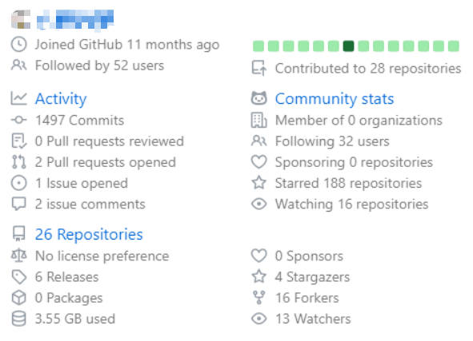Click the comment bubble icon beside 2 issue comments
The width and height of the screenshot is (473, 341).
tap(18, 204)
